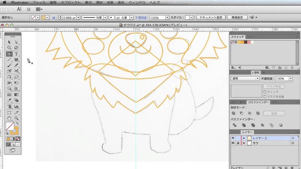301x169 pixels.
Task: Click new color group folder icon in Swatches
Action: [280, 67]
